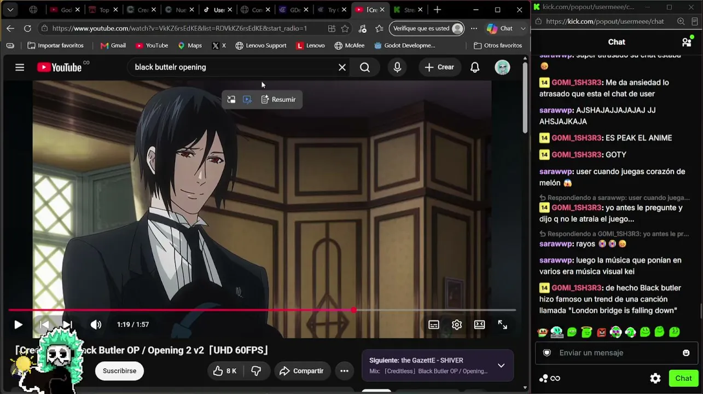Image resolution: width=703 pixels, height=394 pixels.
Task: Run the YouTube search with magnifier button
Action: pos(365,67)
